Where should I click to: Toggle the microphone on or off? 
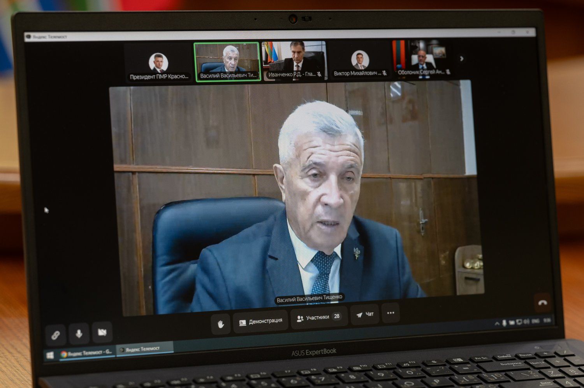click(x=79, y=334)
